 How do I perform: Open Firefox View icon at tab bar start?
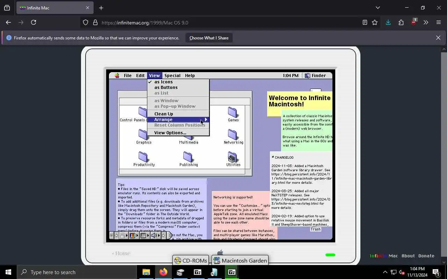coord(7,8)
